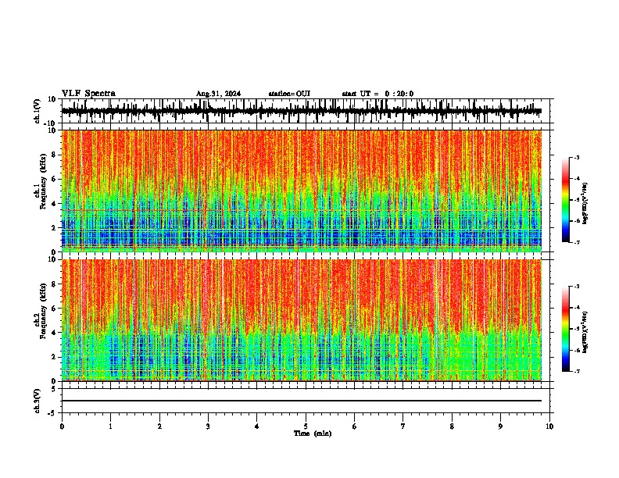Click time axis tick label "9"
This screenshot has width=619, height=478.
tap(500, 426)
